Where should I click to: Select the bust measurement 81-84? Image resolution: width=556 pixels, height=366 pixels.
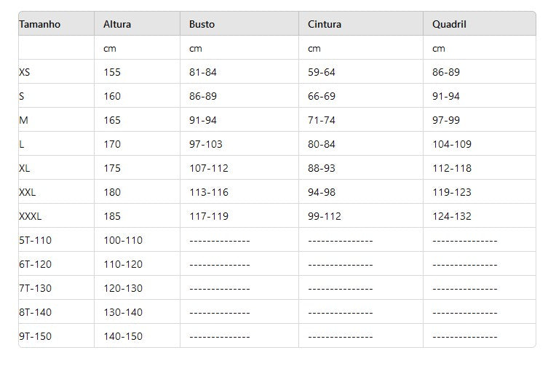click(x=203, y=72)
